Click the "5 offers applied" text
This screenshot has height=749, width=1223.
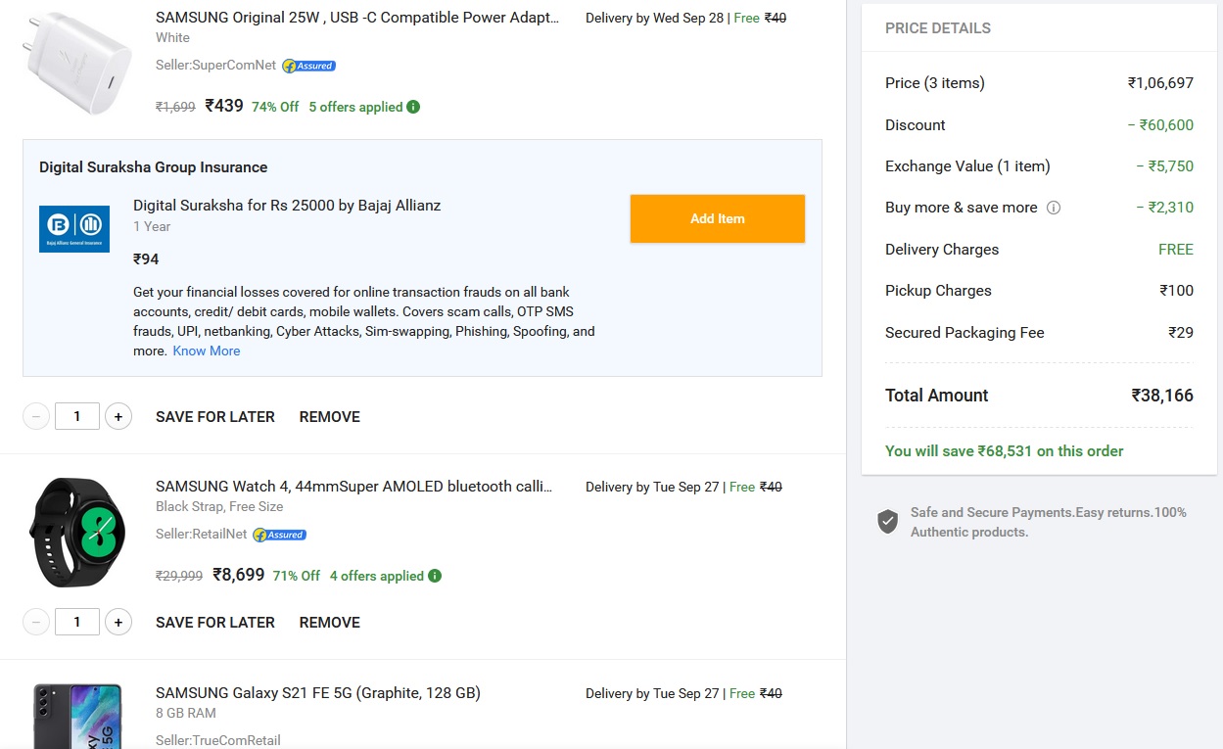tap(355, 107)
